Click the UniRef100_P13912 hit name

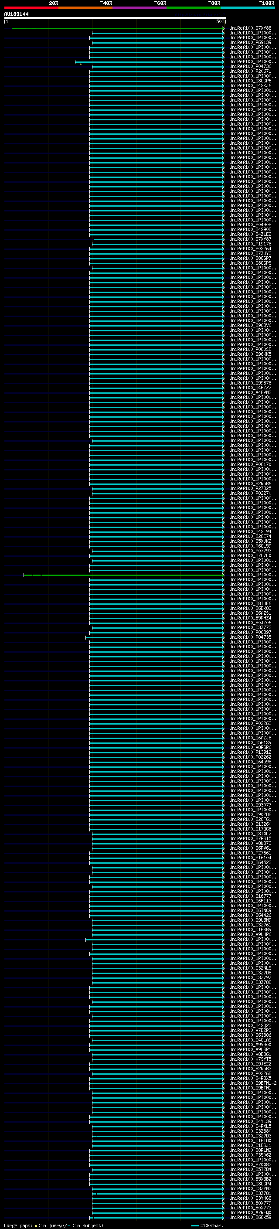(250, 752)
